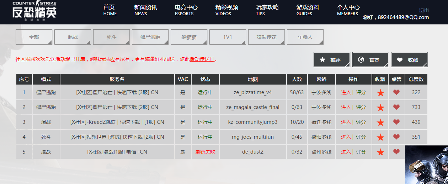Click server name [X社区]僵尸逃亡 [3服] CN
This screenshot has width=448, height=184.
(x=117, y=92)
